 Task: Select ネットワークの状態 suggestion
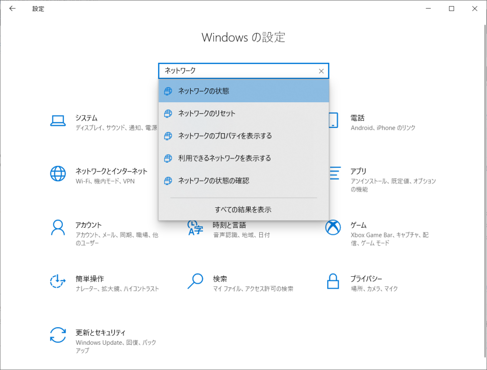coord(243,91)
